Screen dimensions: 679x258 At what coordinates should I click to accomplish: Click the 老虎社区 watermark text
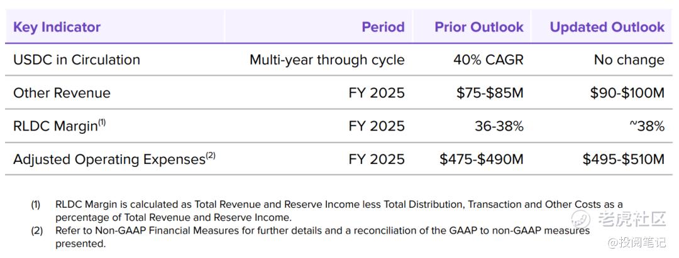[633, 220]
